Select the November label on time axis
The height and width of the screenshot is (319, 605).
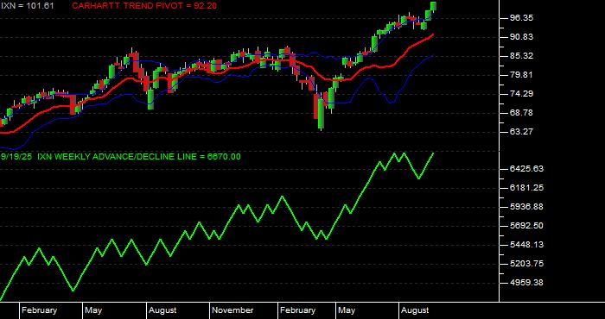point(232,310)
